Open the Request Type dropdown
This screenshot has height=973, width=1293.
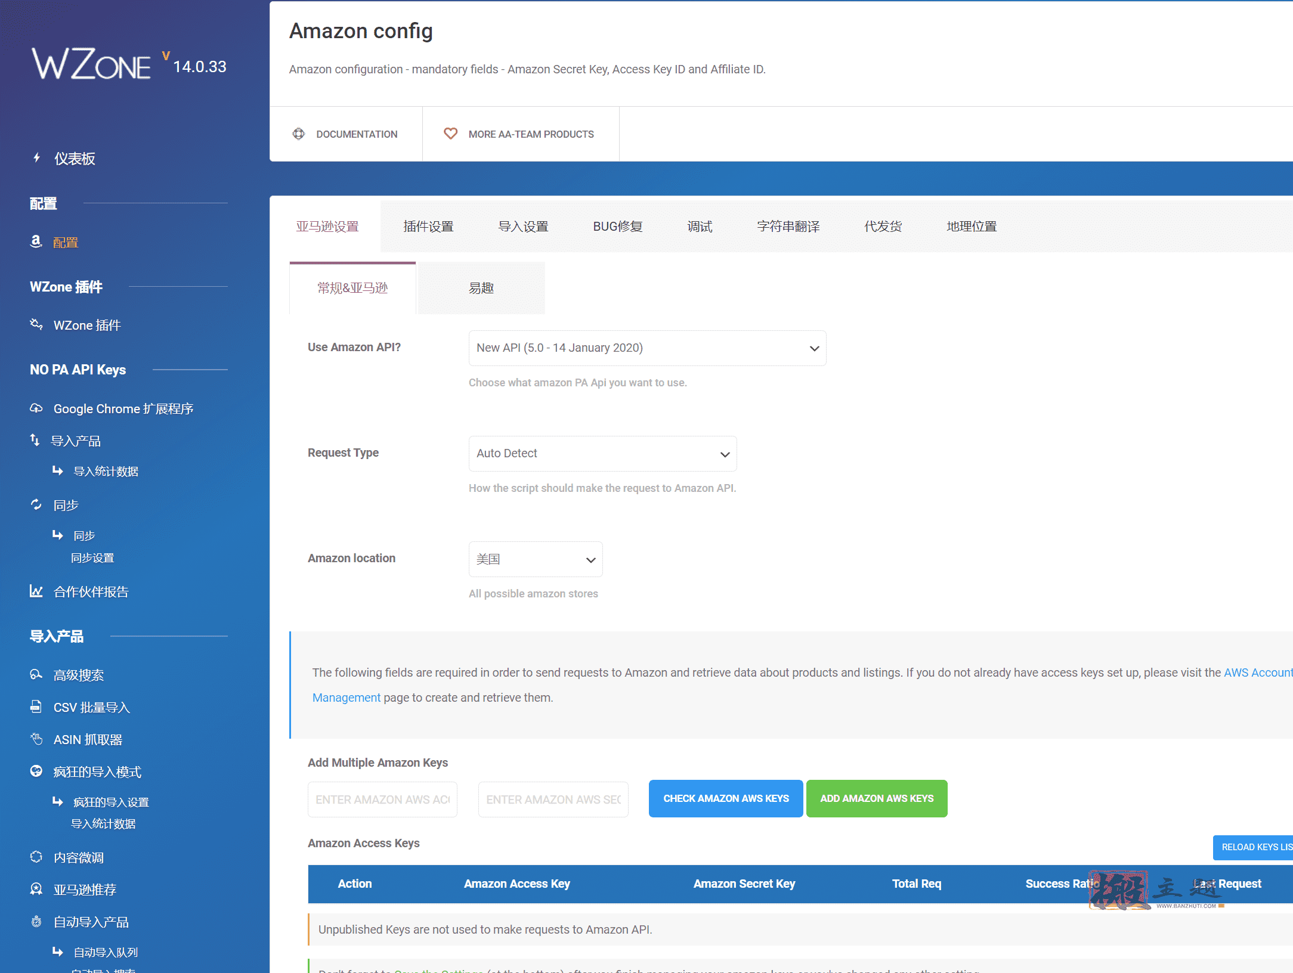(602, 453)
